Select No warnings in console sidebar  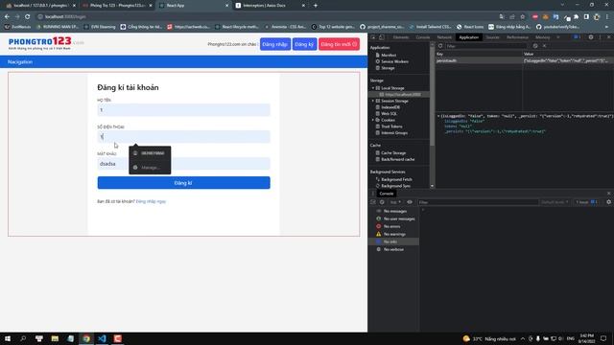pos(393,234)
